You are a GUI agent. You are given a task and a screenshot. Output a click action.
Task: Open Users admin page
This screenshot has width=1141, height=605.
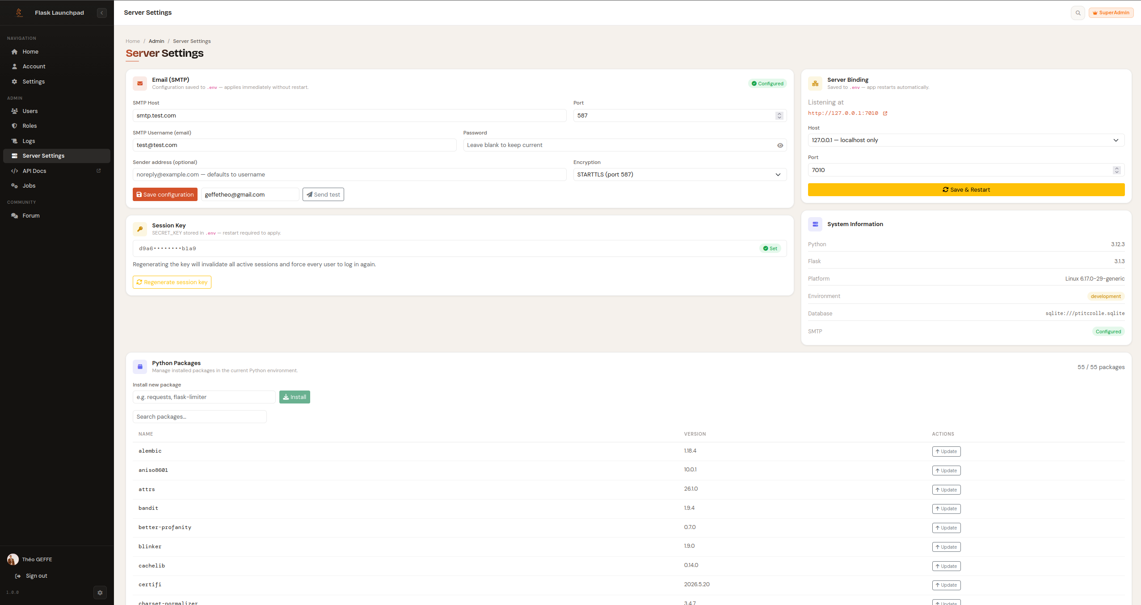pyautogui.click(x=57, y=111)
